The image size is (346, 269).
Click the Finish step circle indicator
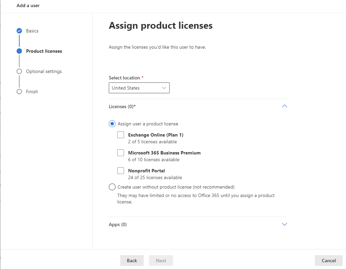(19, 92)
